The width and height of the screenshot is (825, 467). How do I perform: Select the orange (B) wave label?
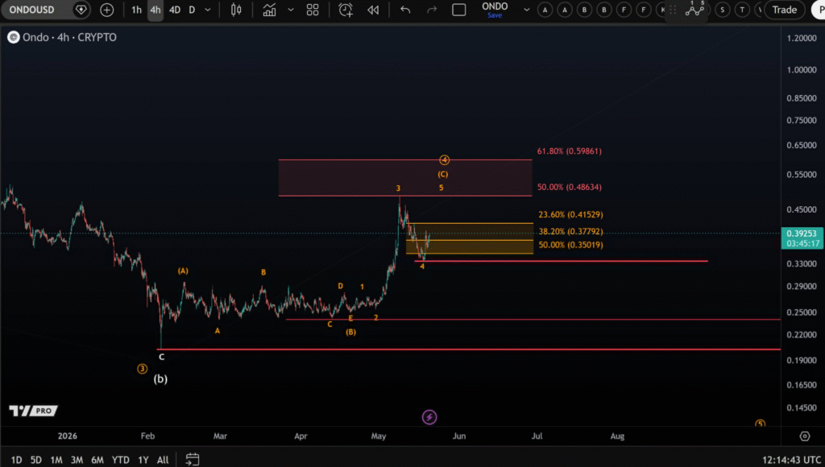pyautogui.click(x=351, y=332)
